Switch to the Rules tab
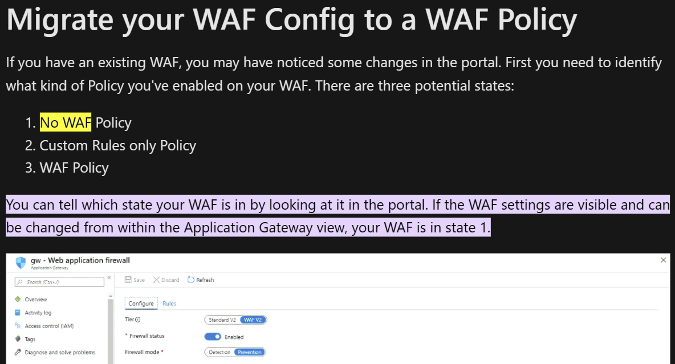The image size is (675, 364). 170,303
